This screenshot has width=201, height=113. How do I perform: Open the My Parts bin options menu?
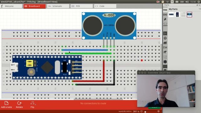click(200, 9)
